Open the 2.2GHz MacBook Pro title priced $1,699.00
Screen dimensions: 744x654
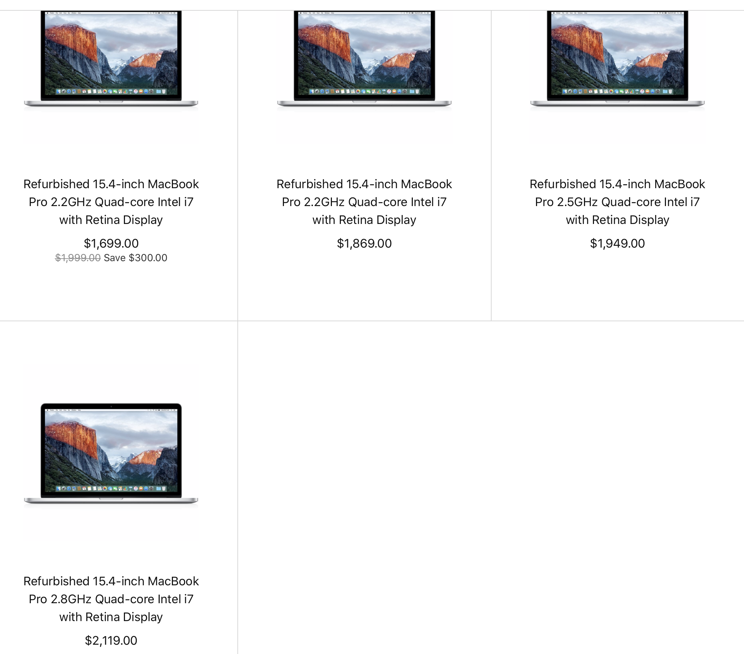click(x=111, y=202)
